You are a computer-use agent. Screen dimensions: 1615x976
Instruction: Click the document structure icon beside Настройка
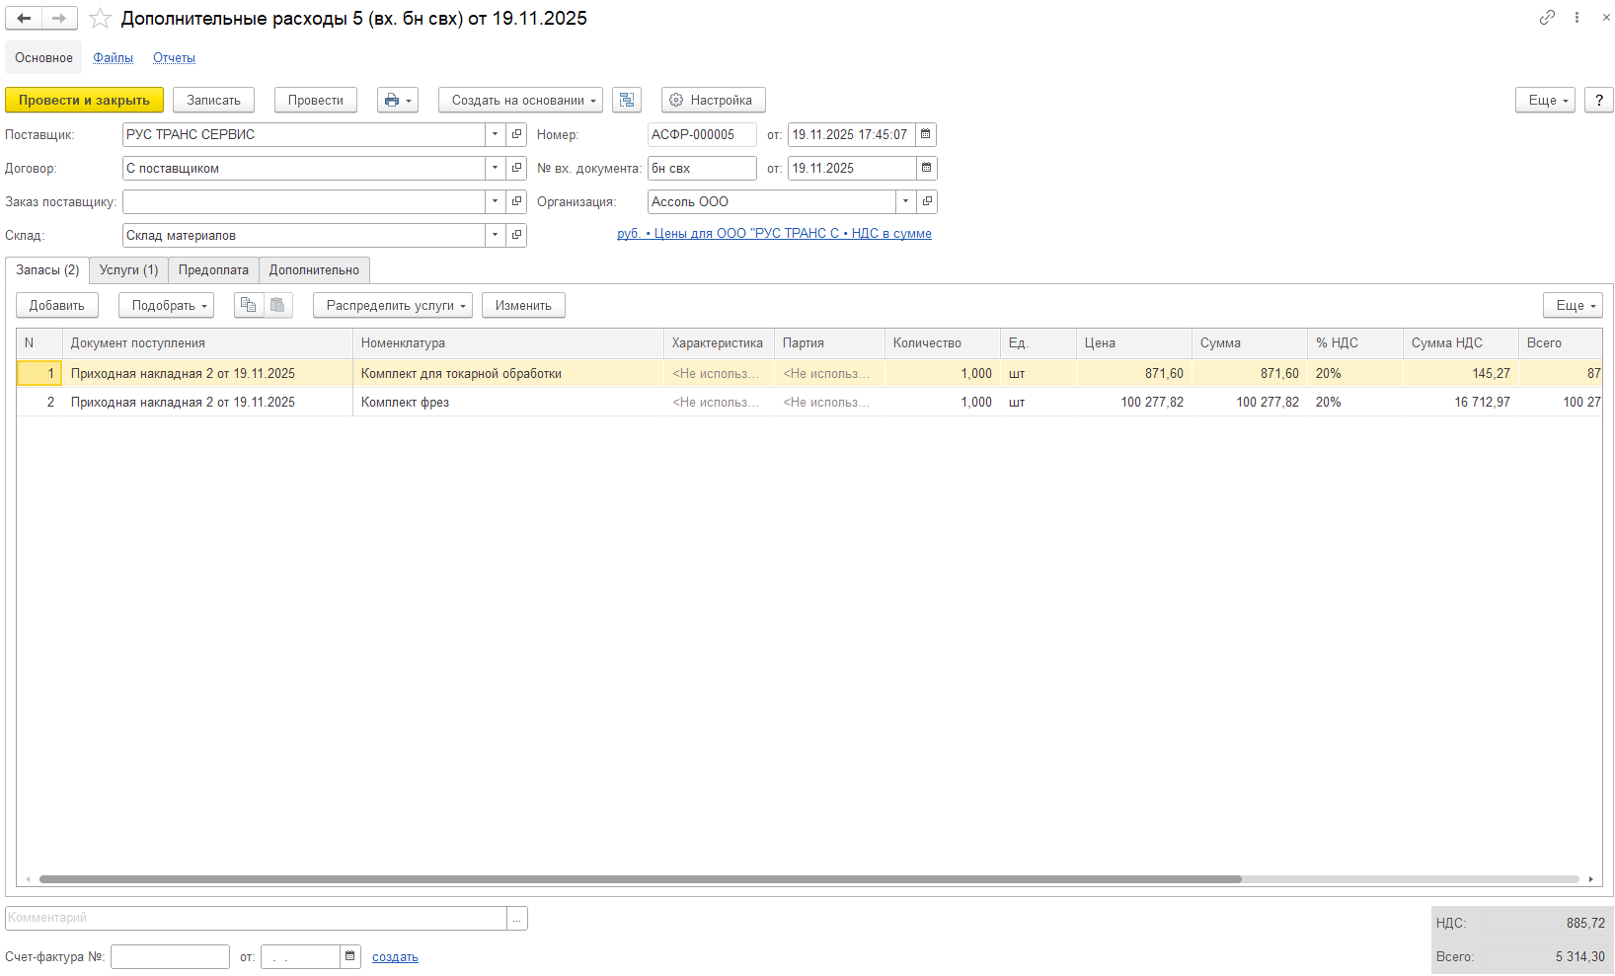627,100
